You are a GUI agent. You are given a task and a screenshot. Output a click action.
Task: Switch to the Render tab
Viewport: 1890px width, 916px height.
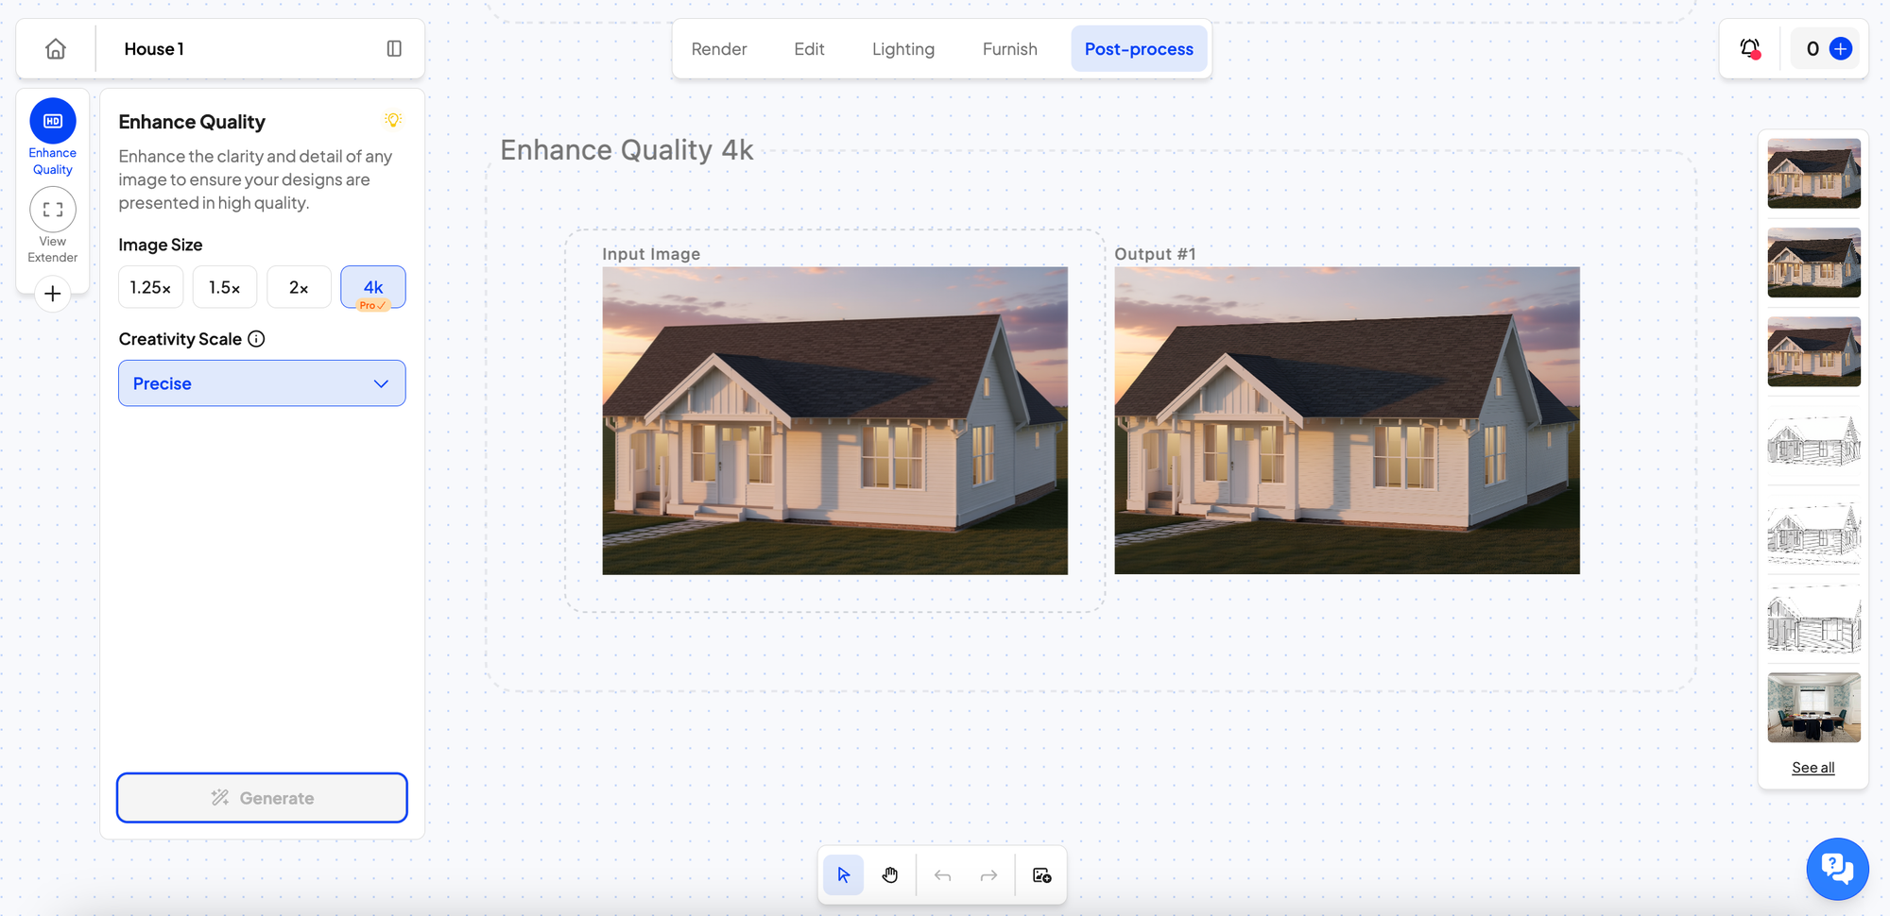[718, 49]
